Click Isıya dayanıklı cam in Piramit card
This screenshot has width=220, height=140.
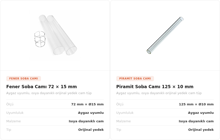196,121
